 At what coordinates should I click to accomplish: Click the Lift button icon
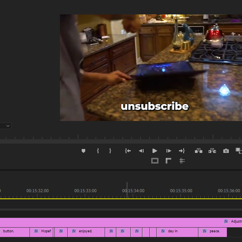pos(198,151)
